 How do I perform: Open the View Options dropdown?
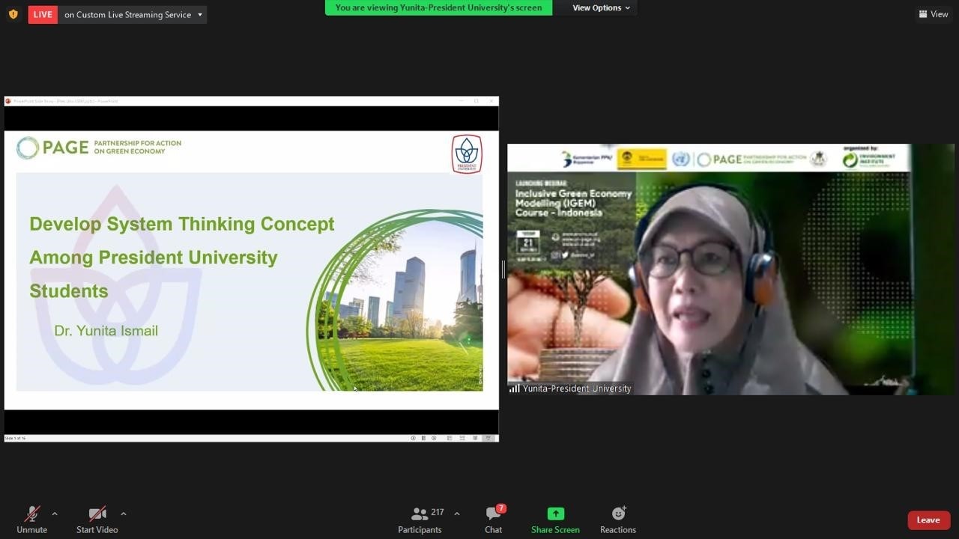601,7
